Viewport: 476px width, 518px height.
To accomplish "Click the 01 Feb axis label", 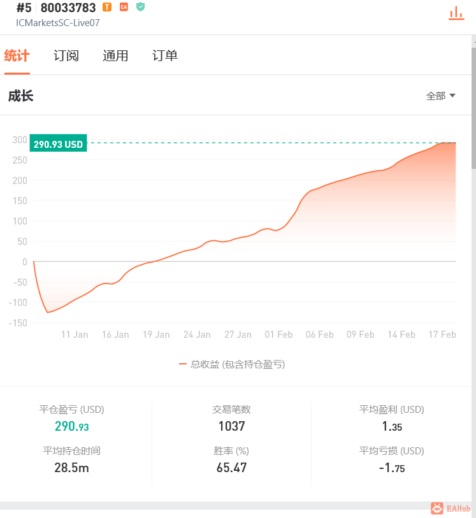I will (x=278, y=335).
